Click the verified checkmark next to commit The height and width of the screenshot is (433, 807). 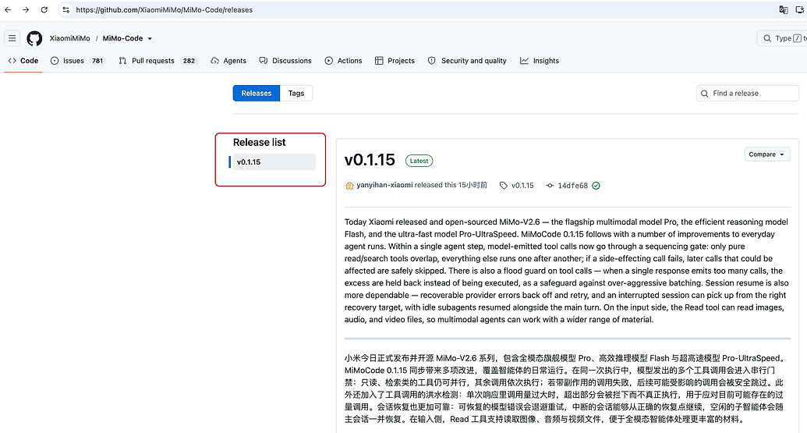click(x=596, y=186)
